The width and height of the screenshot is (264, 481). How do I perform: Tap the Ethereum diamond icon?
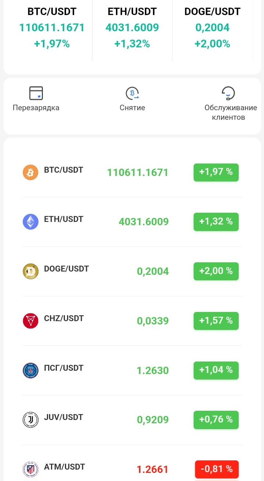coord(30,222)
